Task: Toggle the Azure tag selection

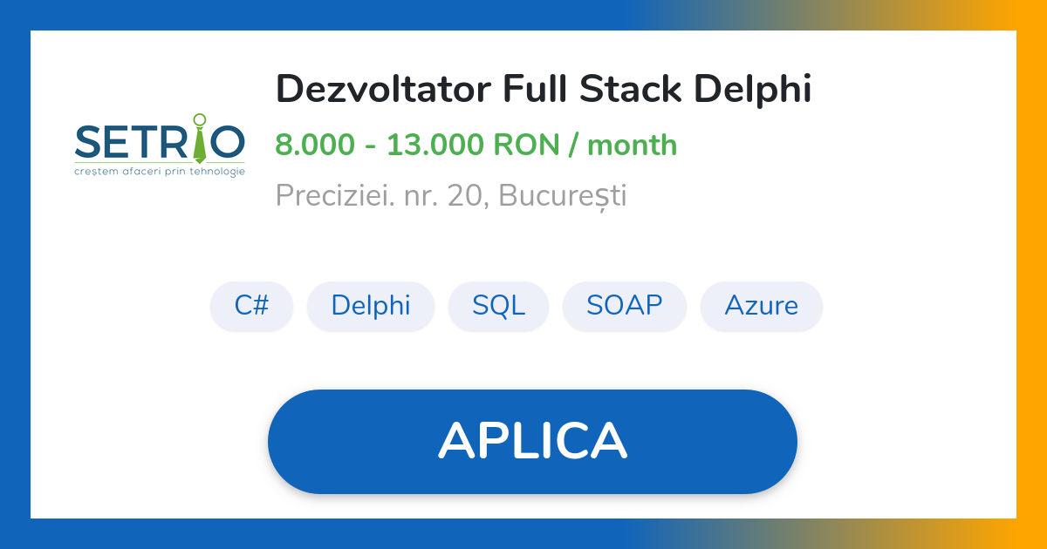Action: [761, 306]
